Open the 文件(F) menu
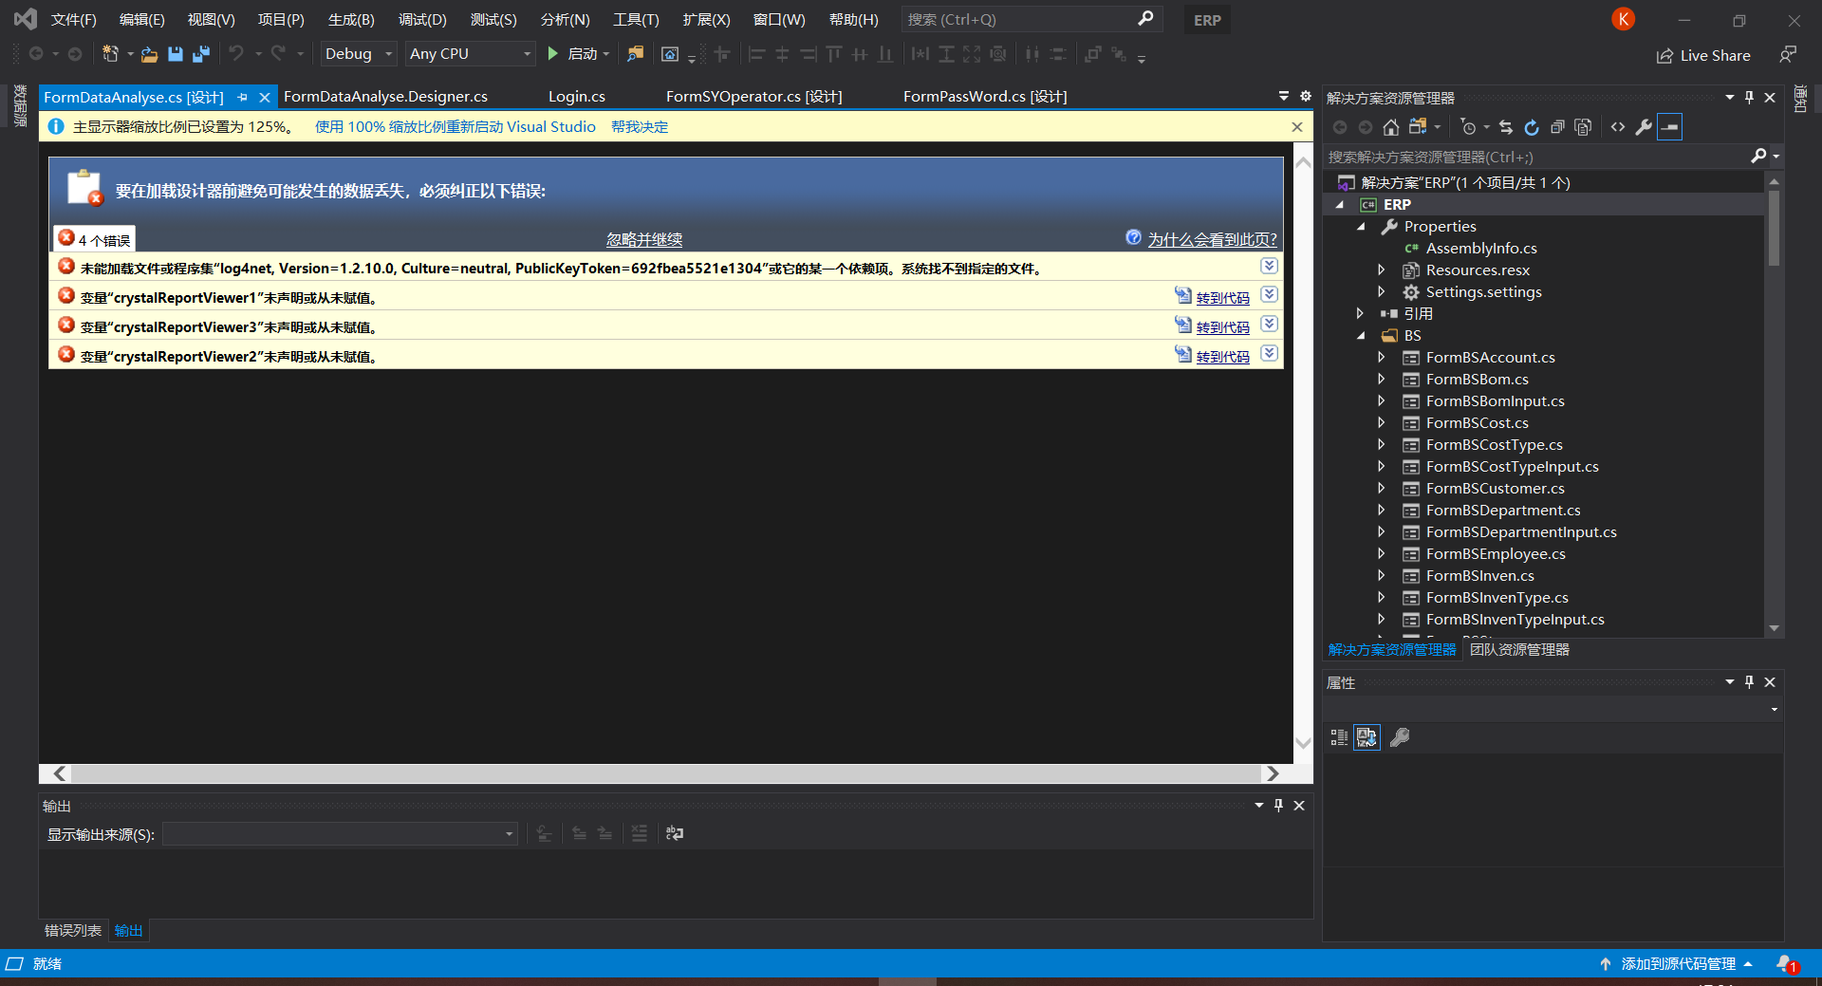This screenshot has width=1822, height=986. tap(73, 19)
